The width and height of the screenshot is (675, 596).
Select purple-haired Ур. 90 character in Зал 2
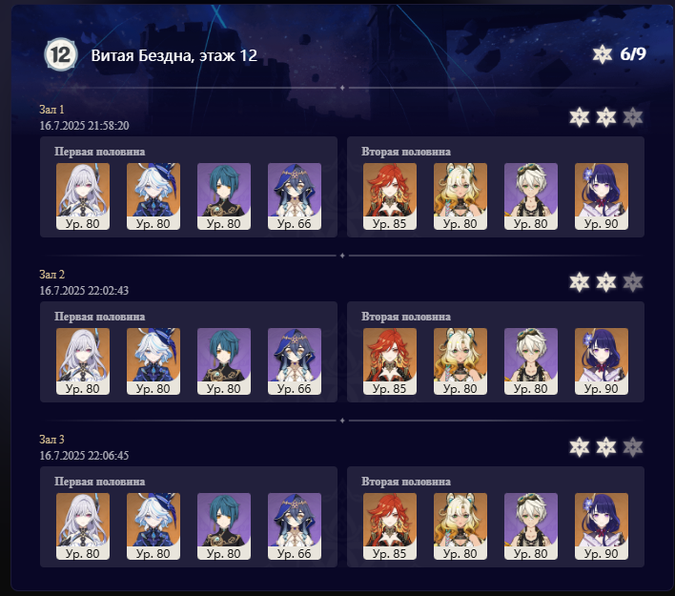pos(602,361)
